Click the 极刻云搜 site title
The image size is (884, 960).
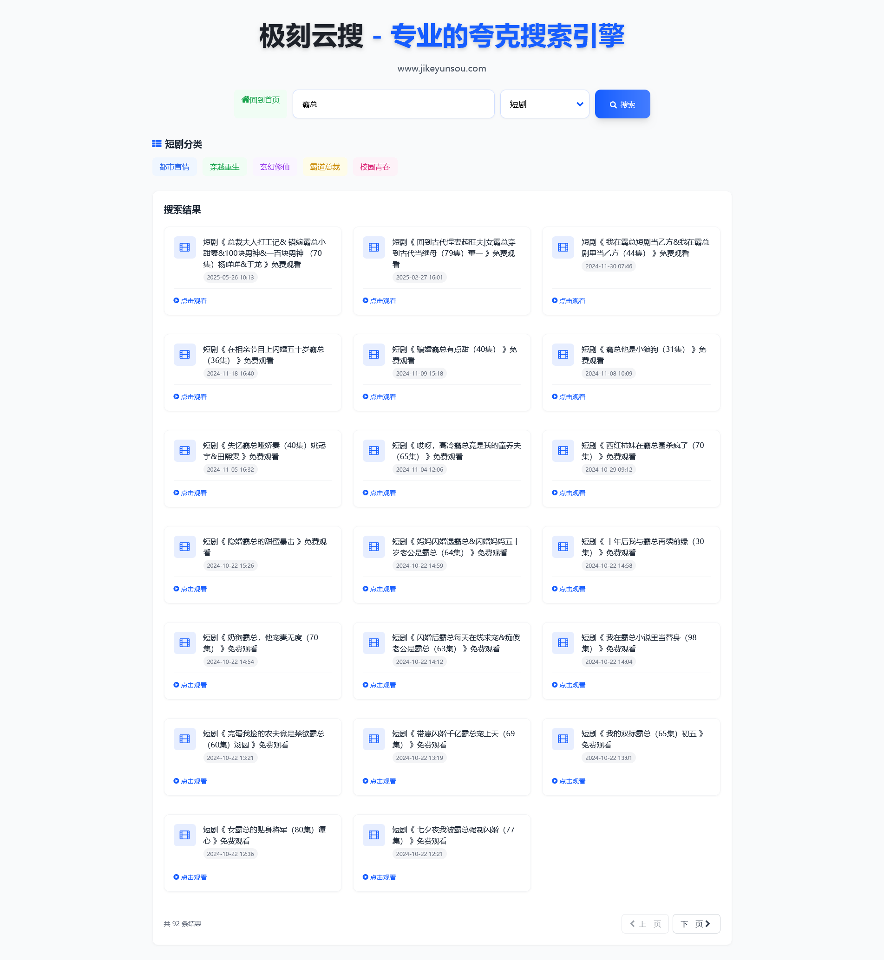311,36
